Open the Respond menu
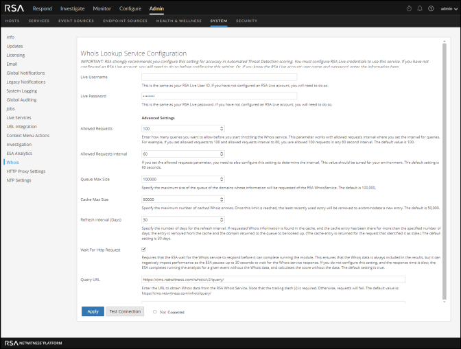This screenshot has height=349, width=461. coord(43,8)
